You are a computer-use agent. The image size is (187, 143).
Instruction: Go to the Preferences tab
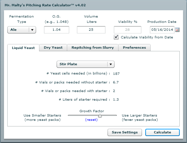coord(134,48)
